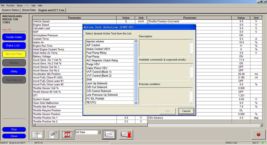Click the Open Side Malfunction row

point(58,103)
